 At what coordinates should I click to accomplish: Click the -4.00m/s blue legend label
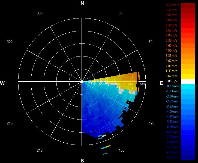click(172, 112)
